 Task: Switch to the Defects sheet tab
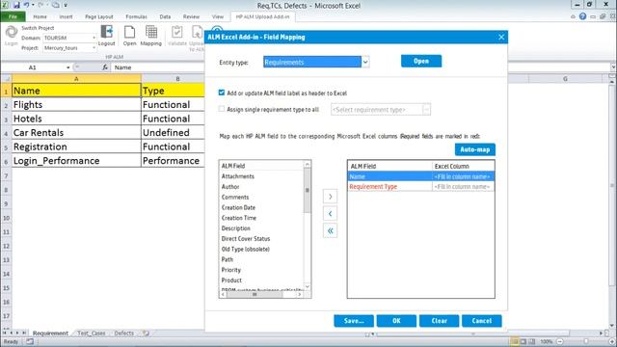[x=124, y=333]
